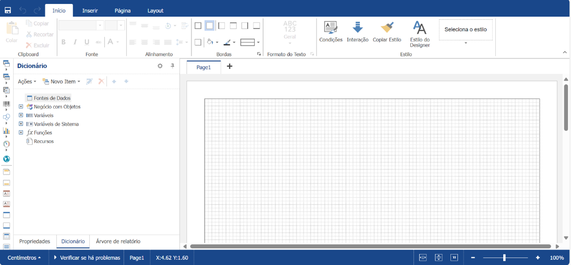Add a new page with the plus button

pyautogui.click(x=229, y=66)
